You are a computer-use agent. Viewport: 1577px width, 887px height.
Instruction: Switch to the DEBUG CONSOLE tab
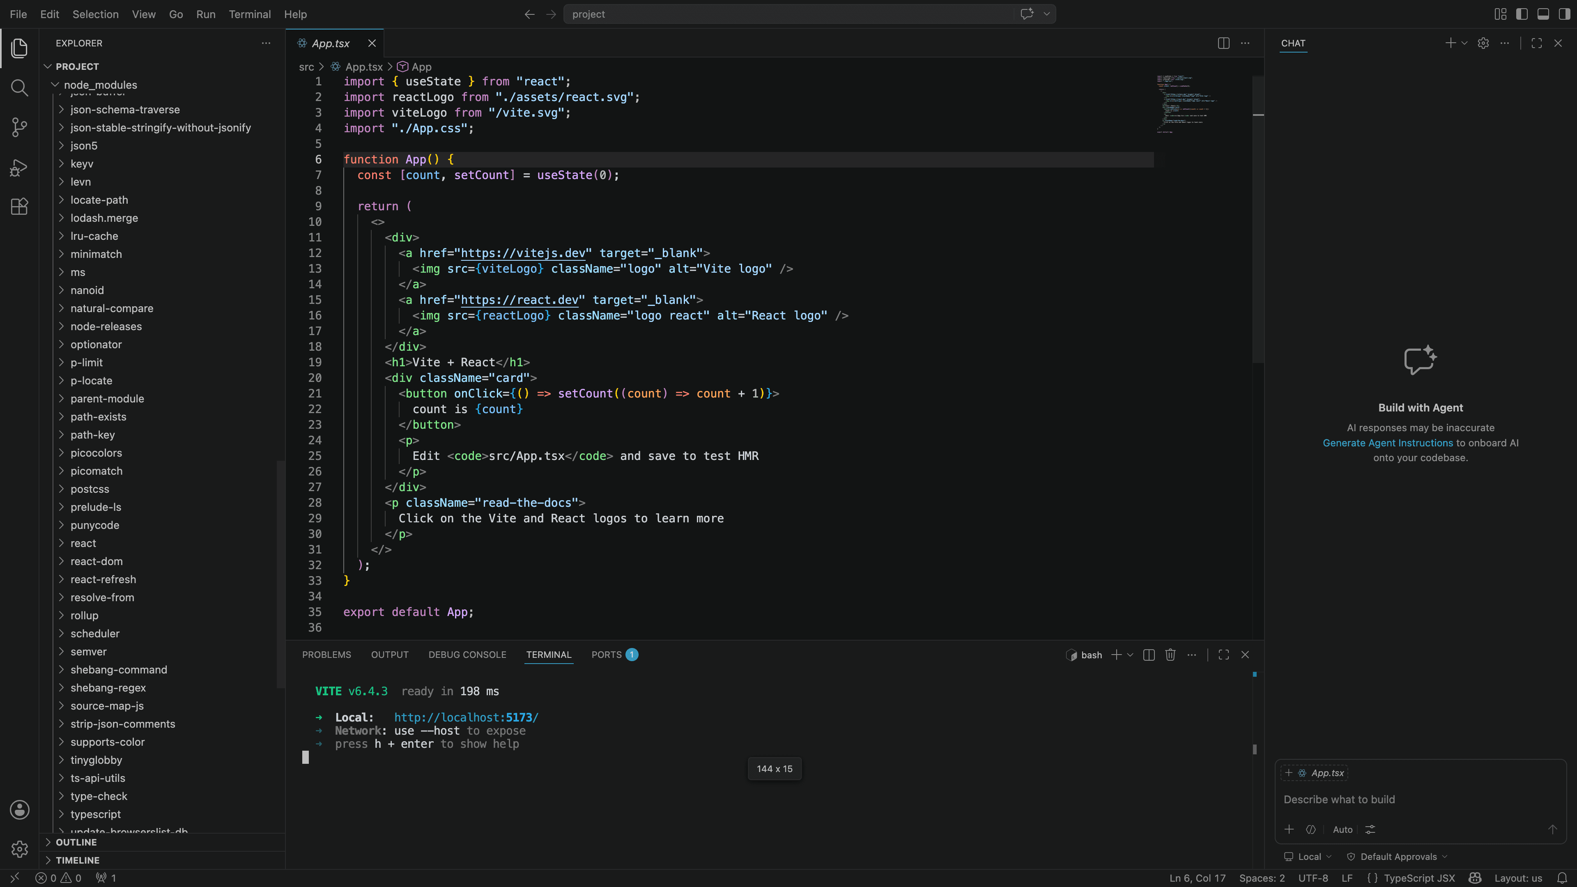coord(467,655)
